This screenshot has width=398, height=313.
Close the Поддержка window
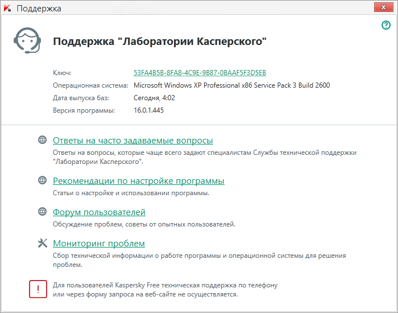[x=383, y=7]
